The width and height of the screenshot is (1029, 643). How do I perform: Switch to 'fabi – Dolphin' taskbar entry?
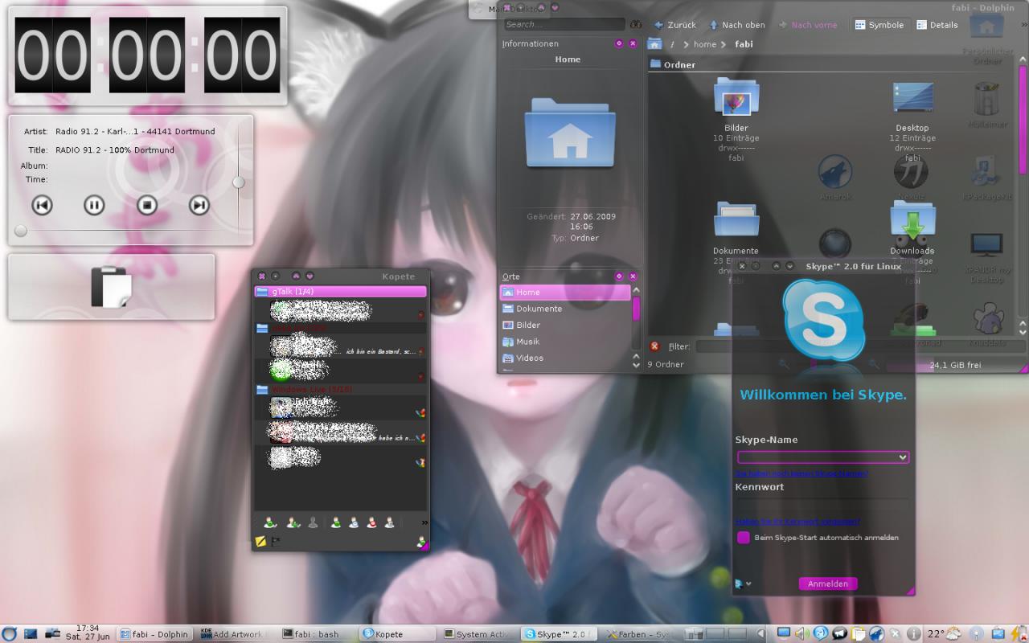(x=155, y=634)
